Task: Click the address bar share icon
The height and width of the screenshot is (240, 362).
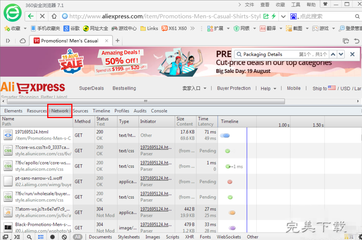Action: tap(266, 16)
